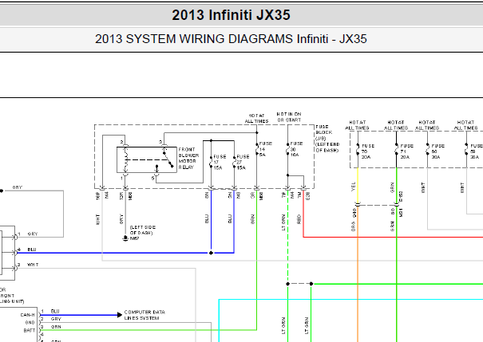The width and height of the screenshot is (483, 342).
Task: Click the 'FUSE BLOCK (J/B) (LEFT END OF DASH)' label
Action: 327,139
